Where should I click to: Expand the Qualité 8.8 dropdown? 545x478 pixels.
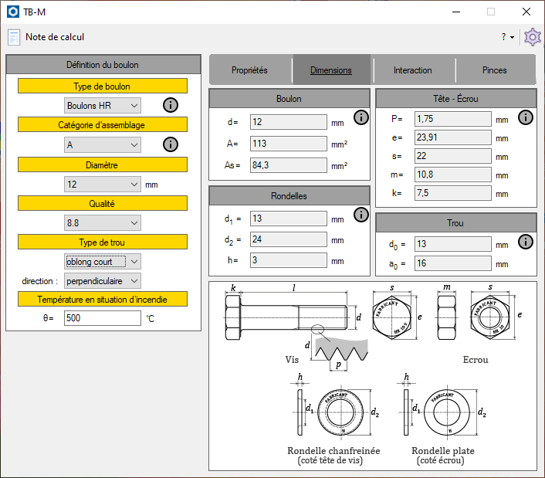coord(103,223)
